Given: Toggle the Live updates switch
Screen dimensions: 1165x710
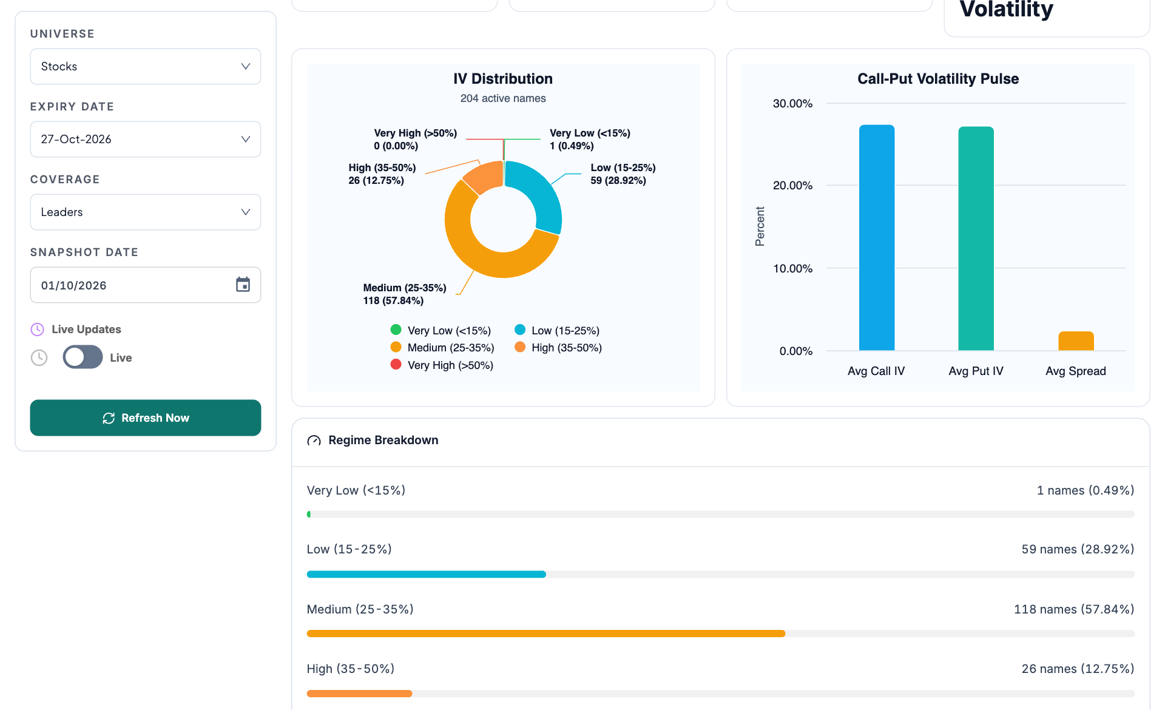Looking at the screenshot, I should point(83,357).
